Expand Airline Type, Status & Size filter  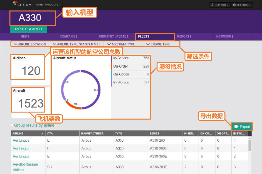[x=76, y=44]
